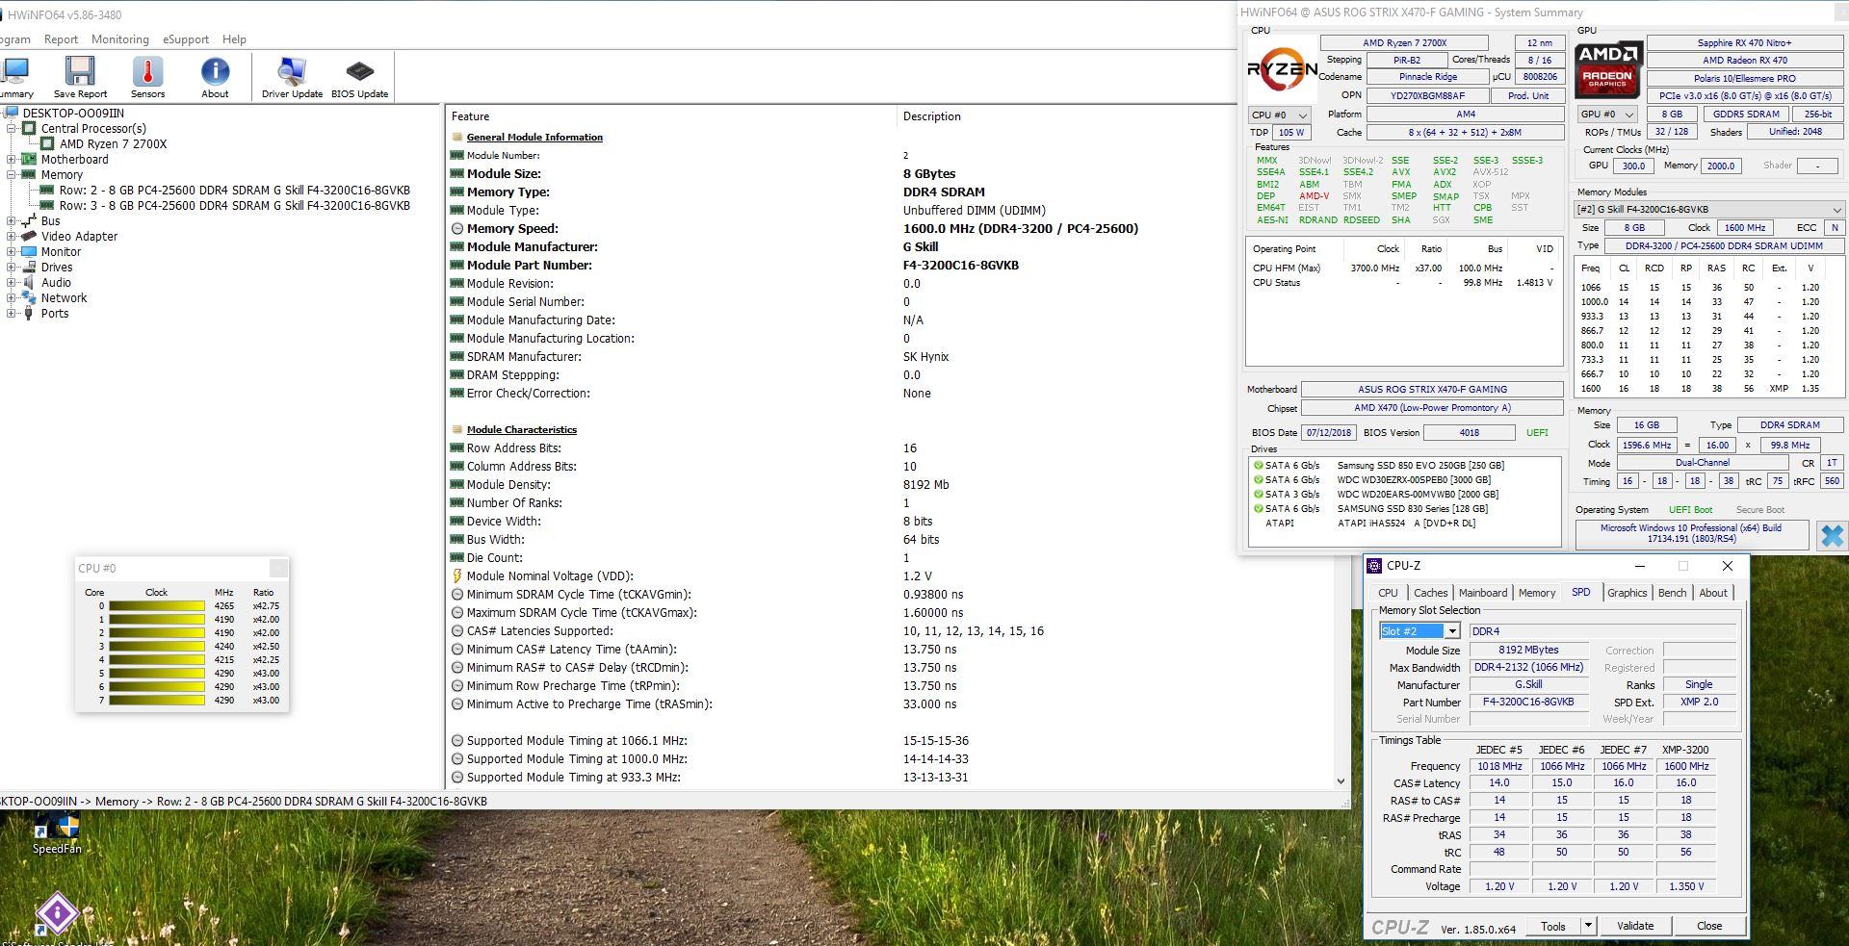Click the scrollbar down arrow in details pane
The image size is (1849, 946).
point(1341,781)
